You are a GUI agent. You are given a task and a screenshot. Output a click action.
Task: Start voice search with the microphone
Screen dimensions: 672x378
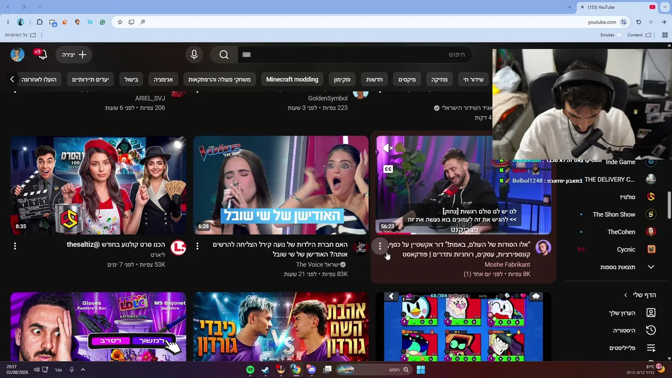(x=194, y=55)
